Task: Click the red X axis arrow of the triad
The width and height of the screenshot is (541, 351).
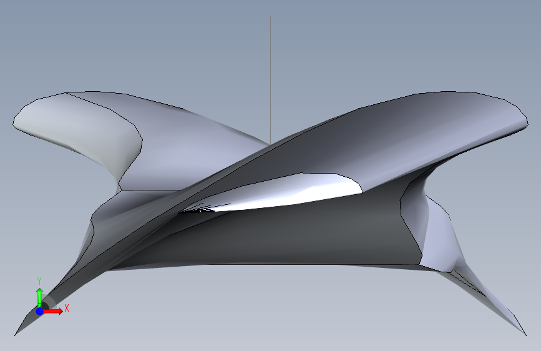Action: tap(53, 311)
